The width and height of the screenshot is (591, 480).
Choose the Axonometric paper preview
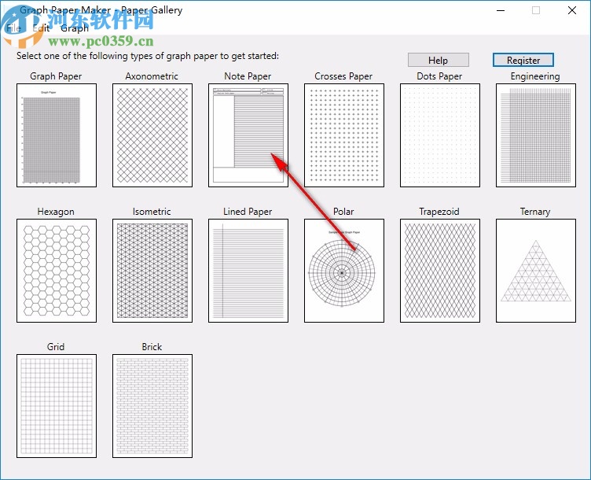pos(152,135)
